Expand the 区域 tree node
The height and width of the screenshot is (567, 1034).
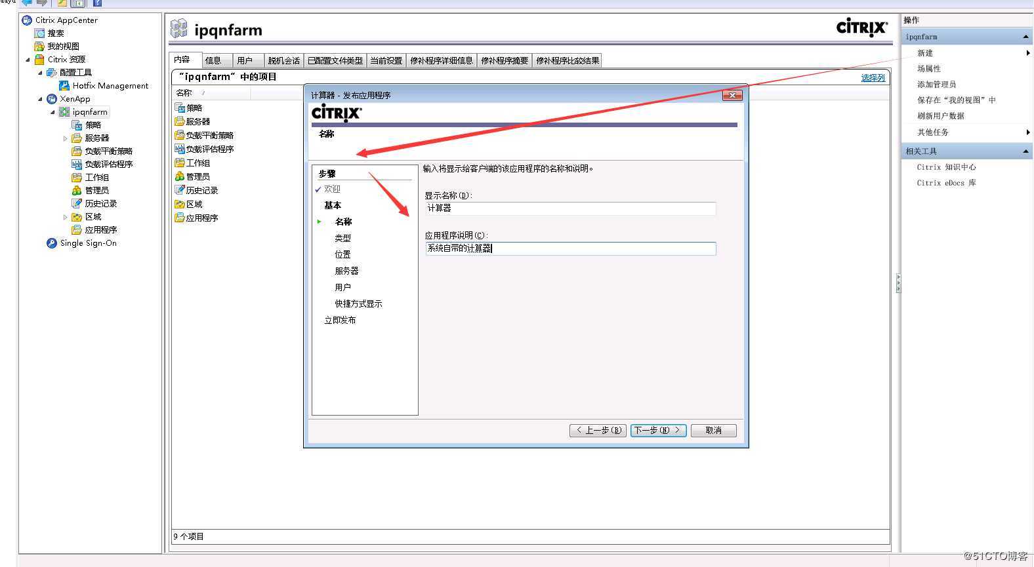tap(65, 217)
